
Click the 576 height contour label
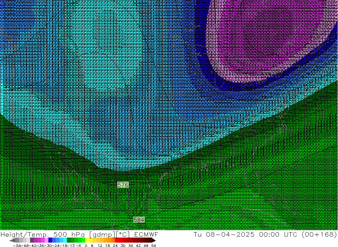click(x=123, y=185)
